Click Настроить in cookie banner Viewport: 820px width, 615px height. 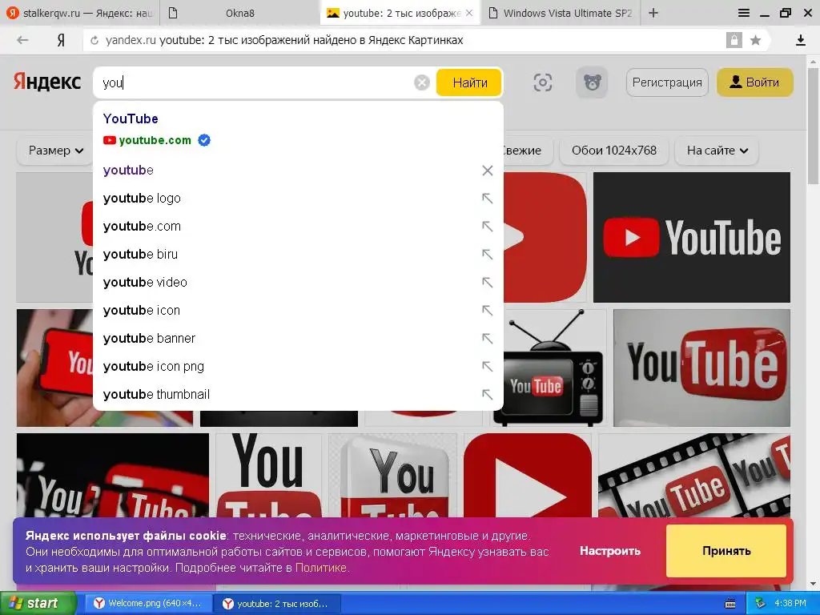(609, 551)
